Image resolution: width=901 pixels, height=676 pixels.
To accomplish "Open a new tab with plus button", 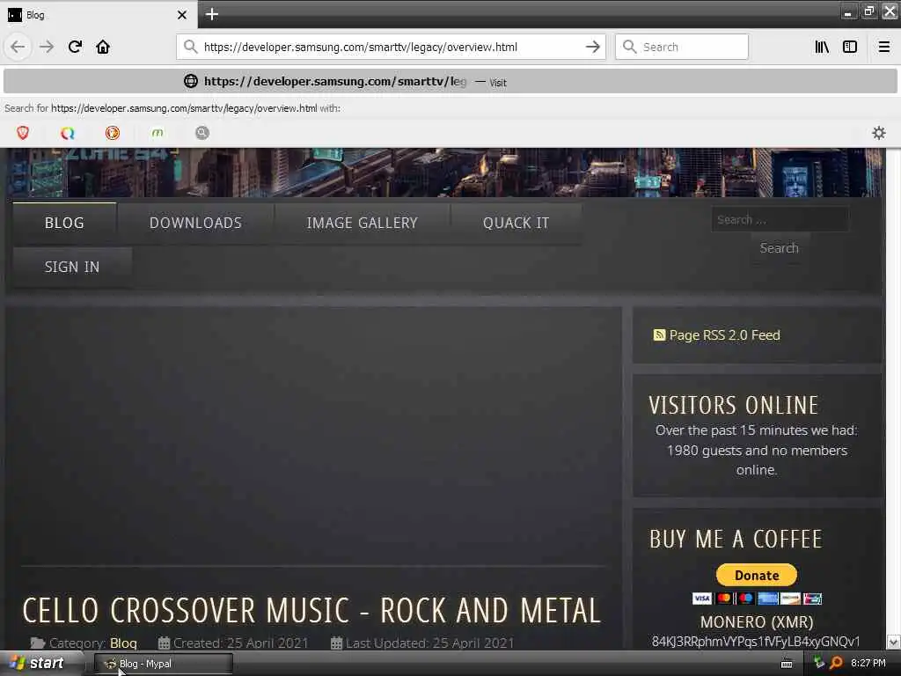I will (x=212, y=14).
